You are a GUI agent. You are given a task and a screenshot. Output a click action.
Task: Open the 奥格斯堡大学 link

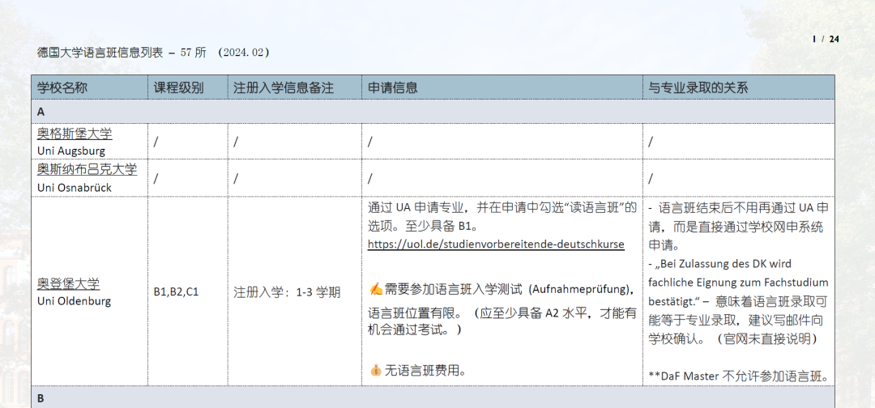coord(75,134)
